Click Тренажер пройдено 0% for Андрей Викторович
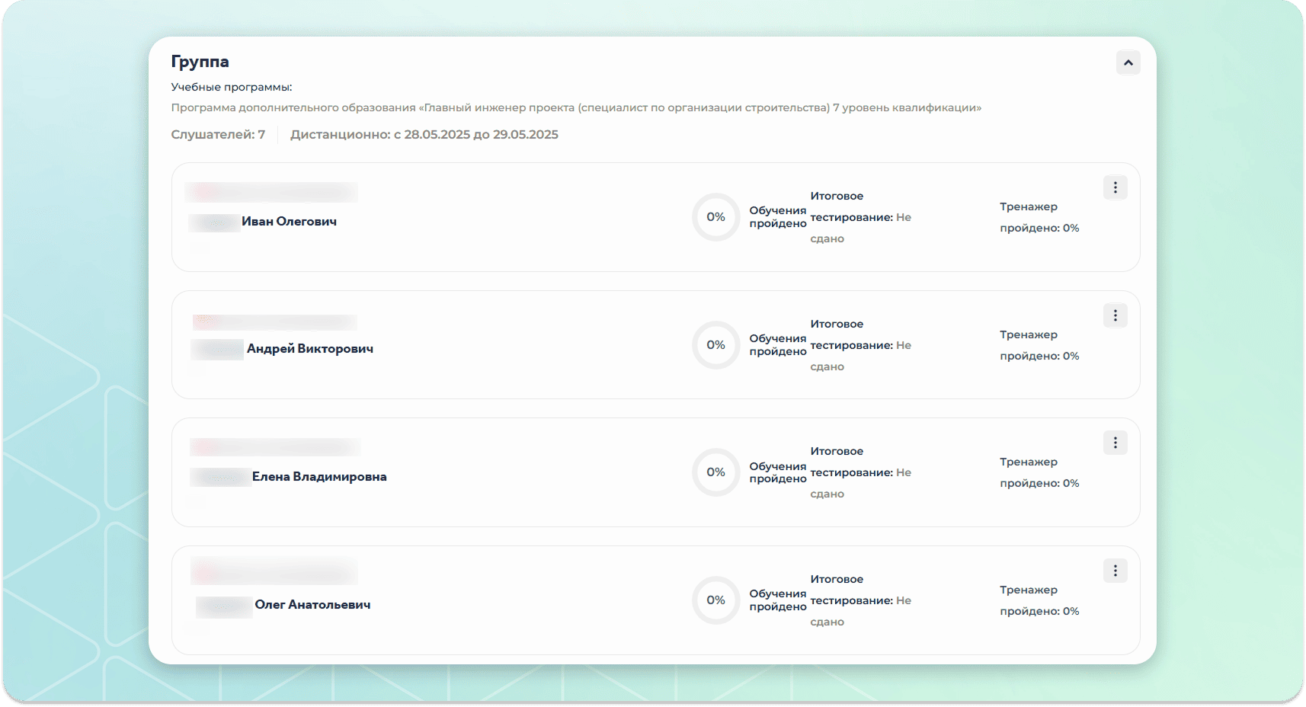This screenshot has width=1306, height=707. pos(1039,345)
